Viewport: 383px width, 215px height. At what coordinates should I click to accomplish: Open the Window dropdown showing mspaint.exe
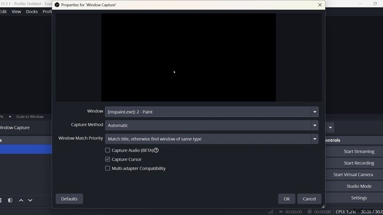coord(211,112)
